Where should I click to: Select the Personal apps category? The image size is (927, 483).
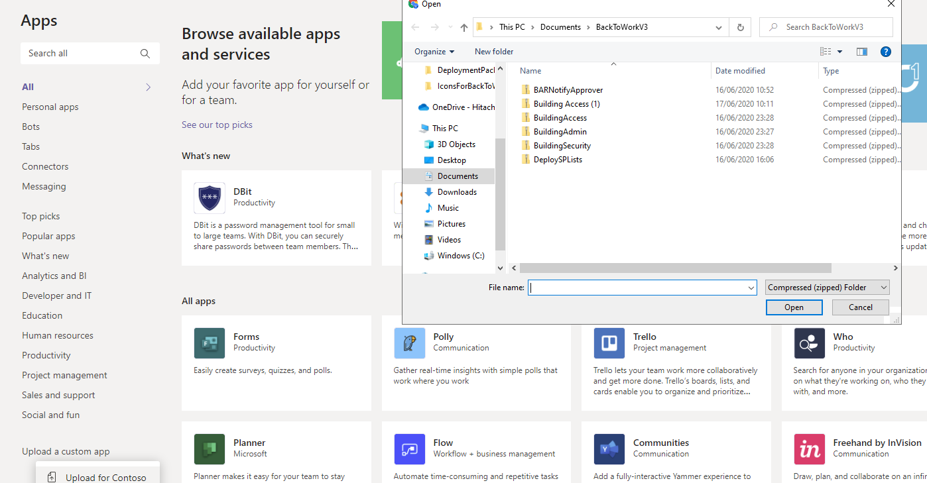(50, 107)
